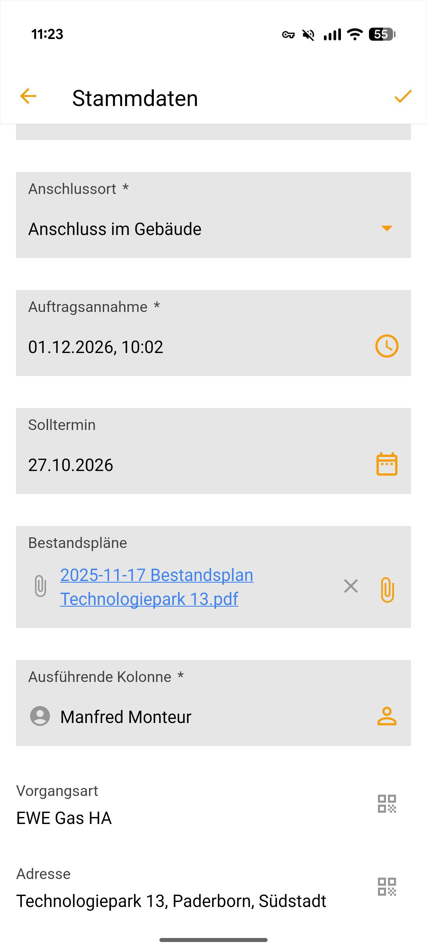Tap the Auftragsannahme date and time value

click(96, 347)
